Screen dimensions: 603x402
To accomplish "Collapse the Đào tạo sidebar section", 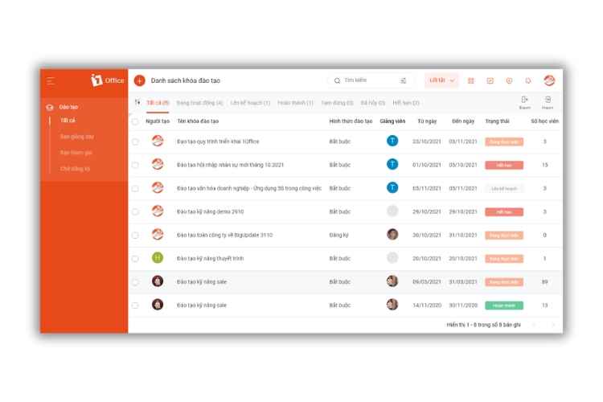I will (68, 107).
